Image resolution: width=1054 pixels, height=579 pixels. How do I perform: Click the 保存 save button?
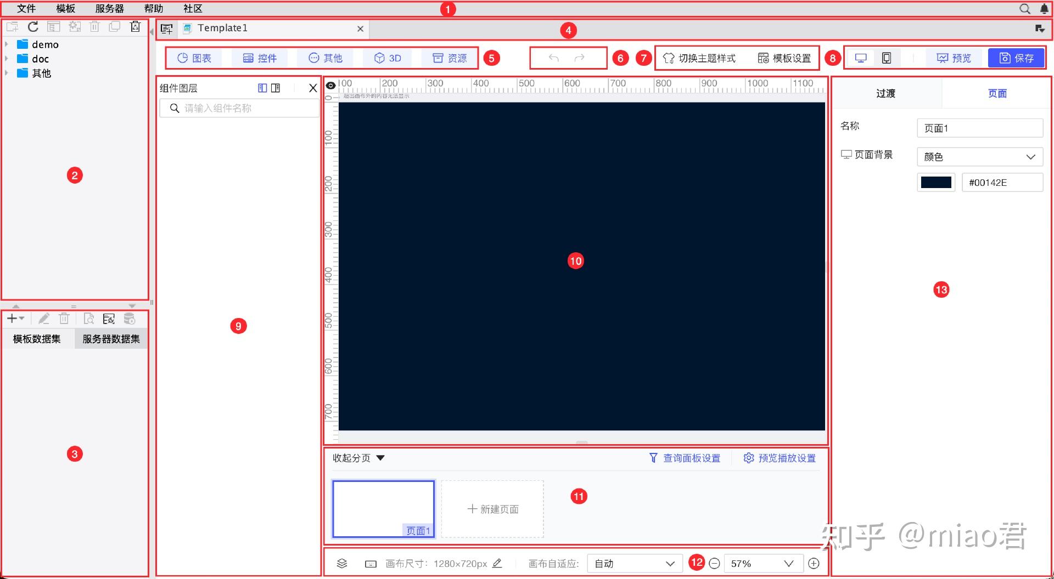click(x=1016, y=57)
